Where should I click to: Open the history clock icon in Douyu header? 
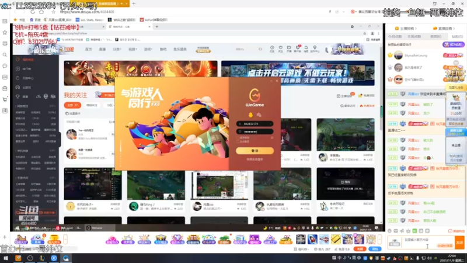point(272,49)
